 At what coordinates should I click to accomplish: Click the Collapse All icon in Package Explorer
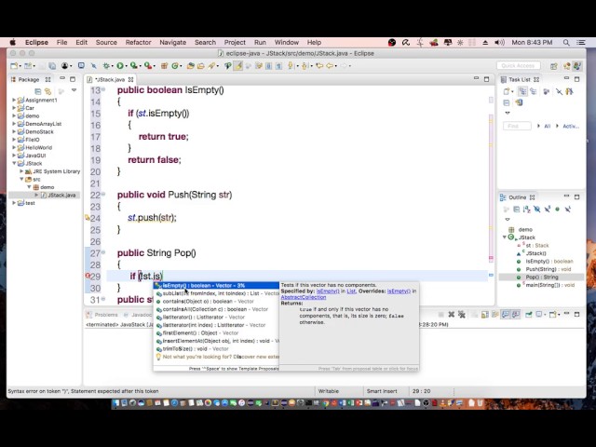pos(37,91)
